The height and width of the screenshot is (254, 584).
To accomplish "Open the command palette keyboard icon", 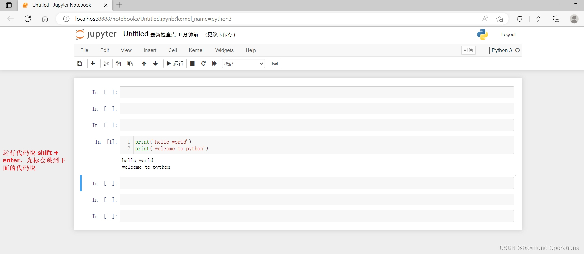I will pos(275,64).
